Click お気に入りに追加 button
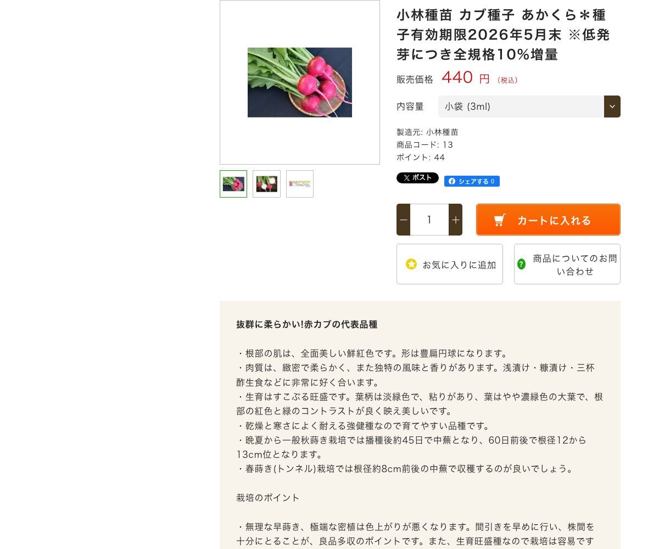The width and height of the screenshot is (659, 549). [450, 264]
